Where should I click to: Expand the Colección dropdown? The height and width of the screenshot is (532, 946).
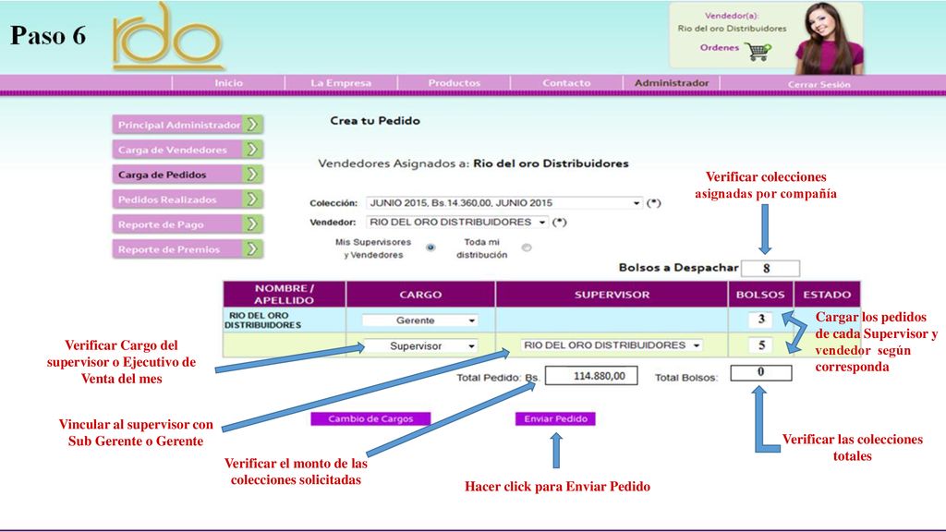pos(504,202)
